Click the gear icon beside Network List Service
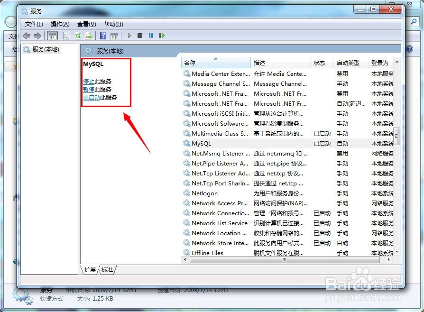Image resolution: width=424 pixels, height=312 pixels. pos(187,223)
